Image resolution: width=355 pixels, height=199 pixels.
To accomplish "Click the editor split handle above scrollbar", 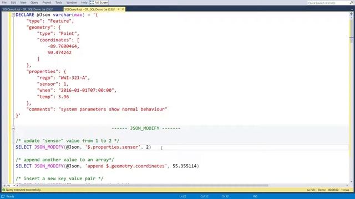I will [351, 14].
